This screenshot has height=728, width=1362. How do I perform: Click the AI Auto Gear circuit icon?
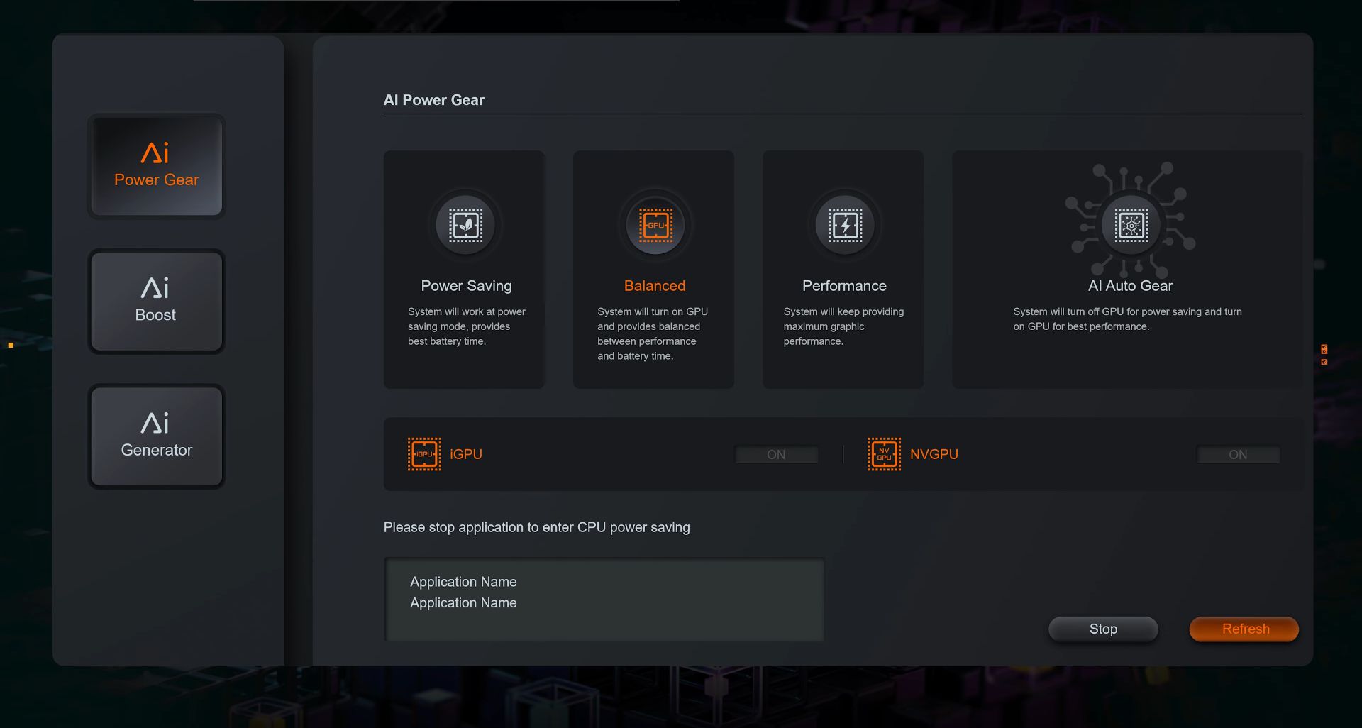[1131, 225]
